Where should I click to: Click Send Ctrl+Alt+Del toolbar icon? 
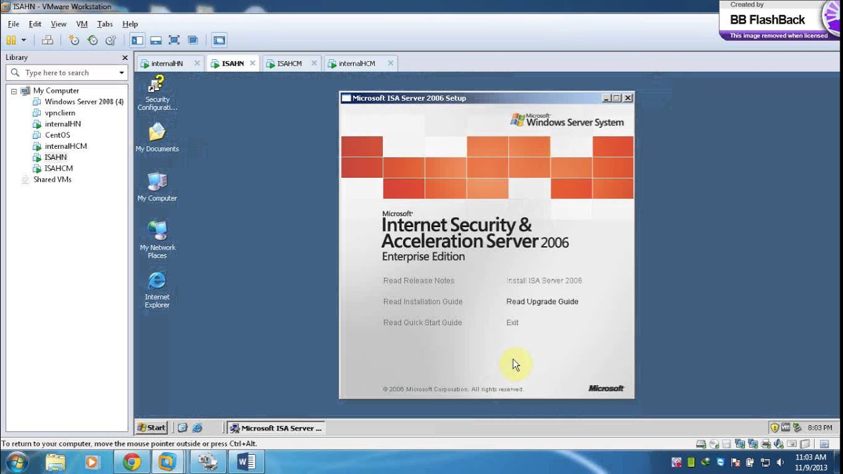pyautogui.click(x=47, y=40)
